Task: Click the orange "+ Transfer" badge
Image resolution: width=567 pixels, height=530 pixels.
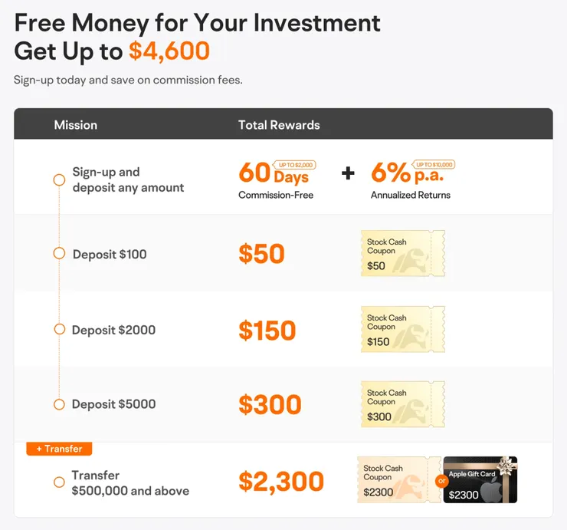Action: [59, 449]
